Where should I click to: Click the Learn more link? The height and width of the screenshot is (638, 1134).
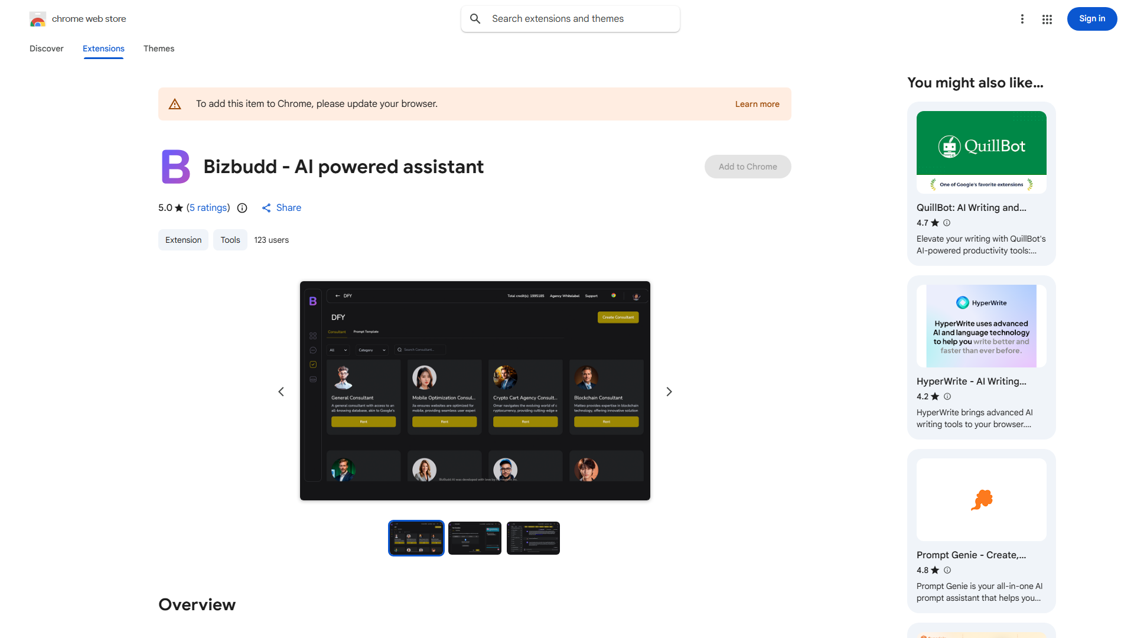[757, 104]
